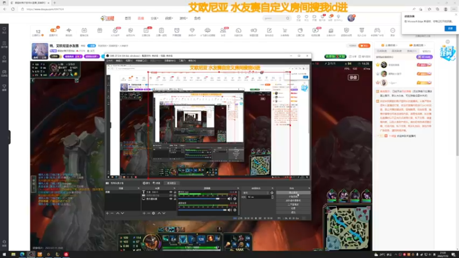Image resolution: width=459 pixels, height=258 pixels.
Task: Expand the 视频 dropdown in Douyu navigation
Action: [169, 18]
